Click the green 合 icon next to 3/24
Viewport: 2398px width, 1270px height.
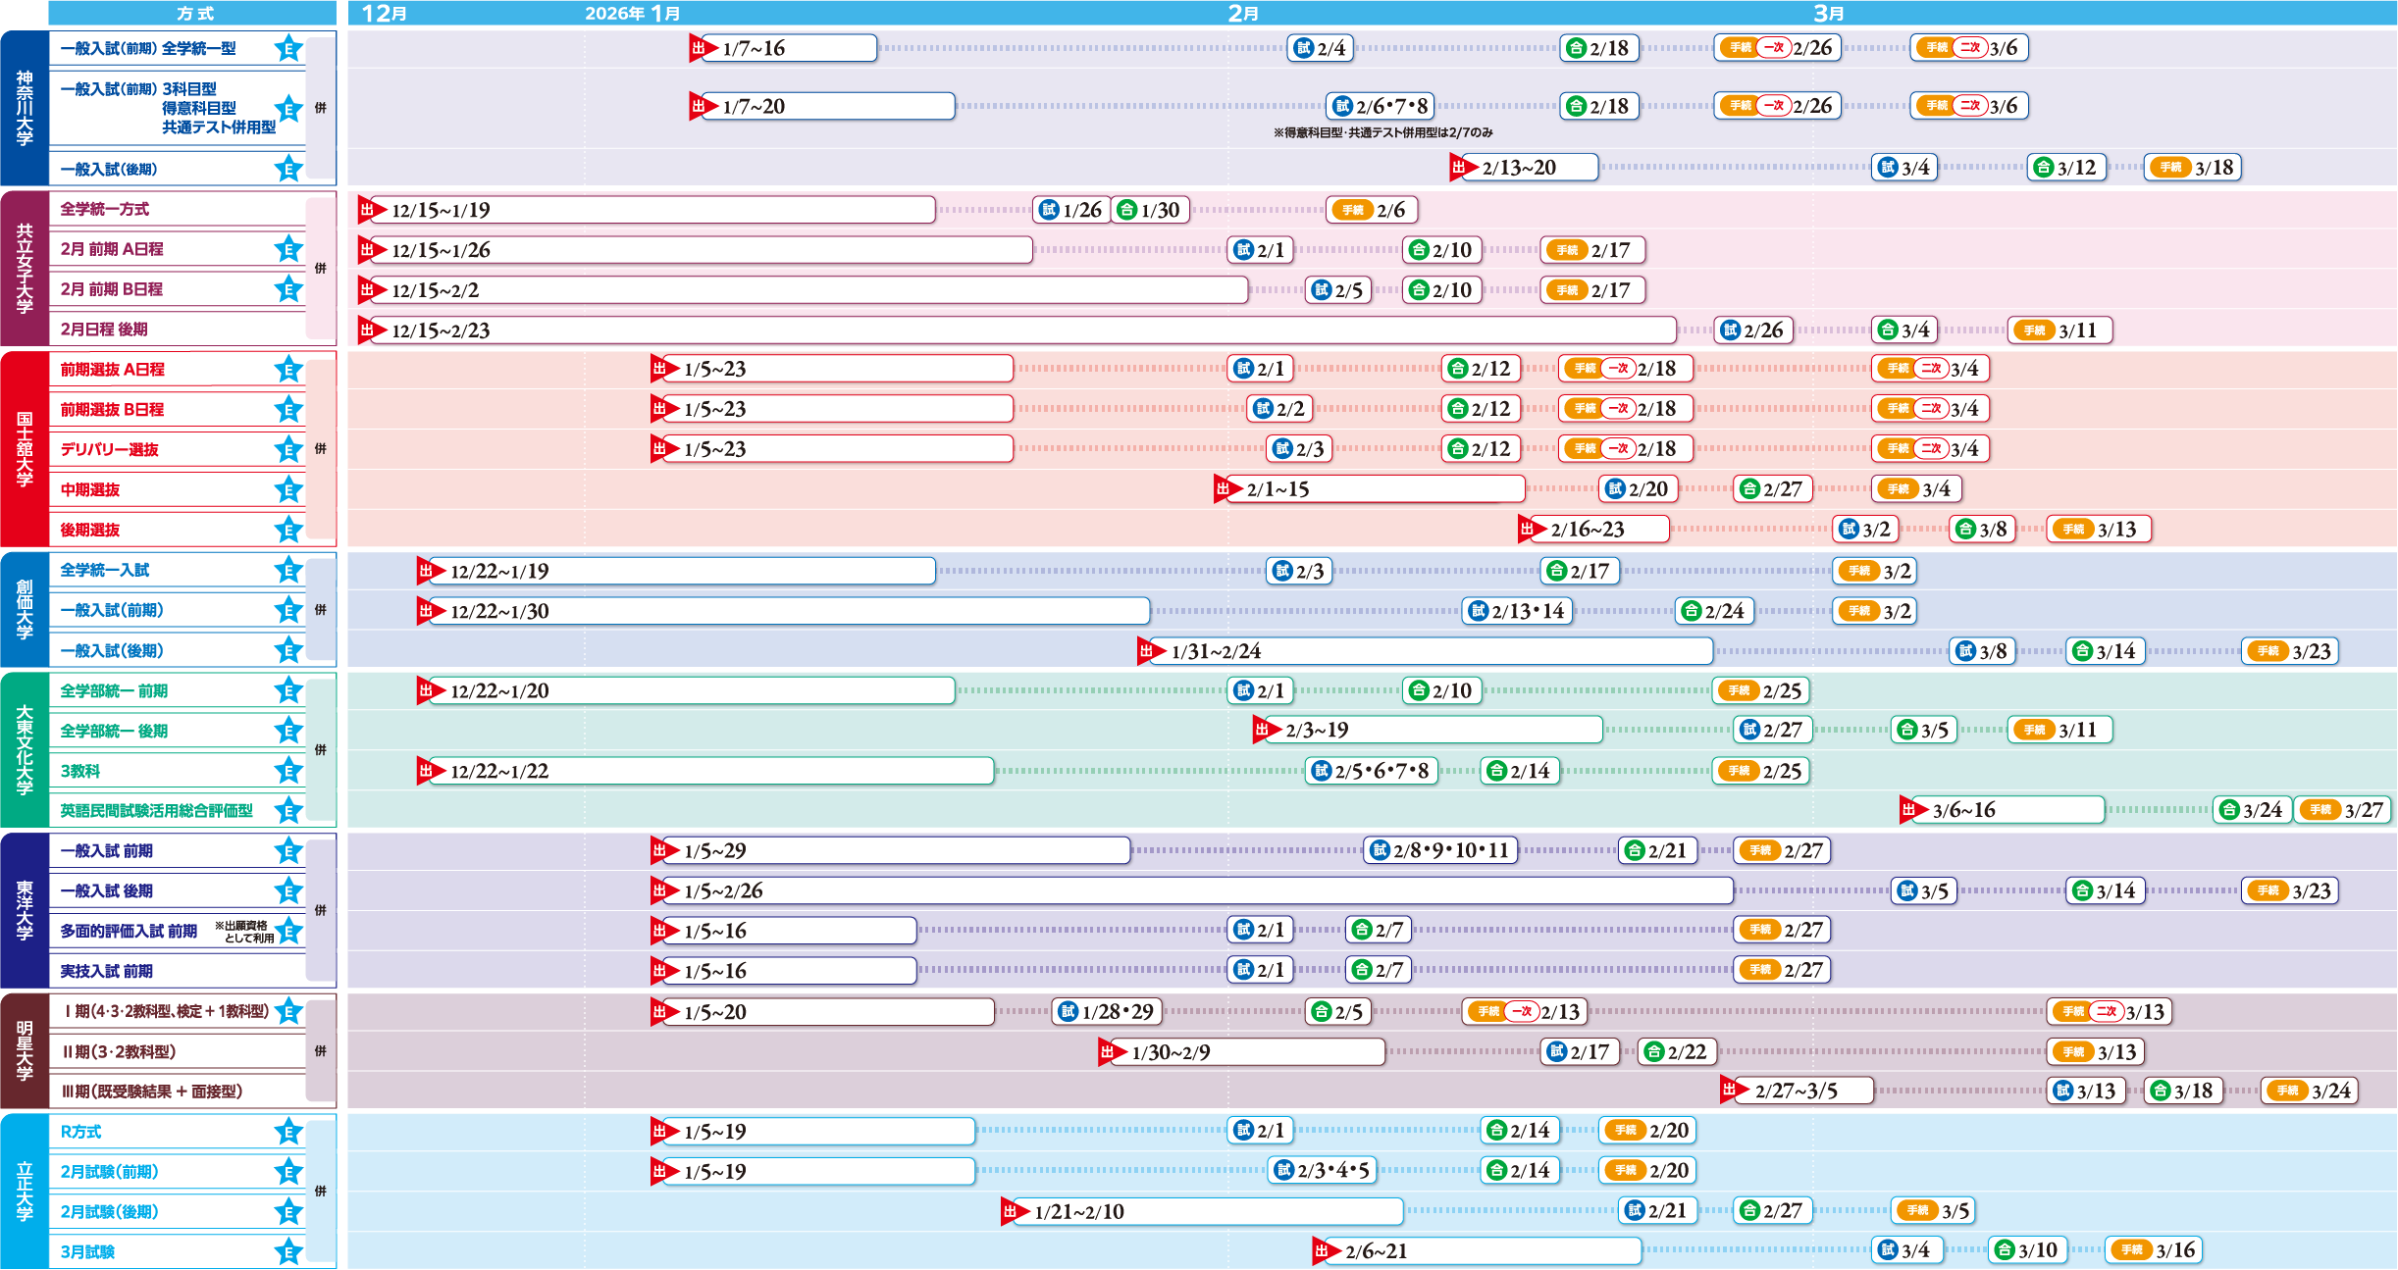[2229, 810]
